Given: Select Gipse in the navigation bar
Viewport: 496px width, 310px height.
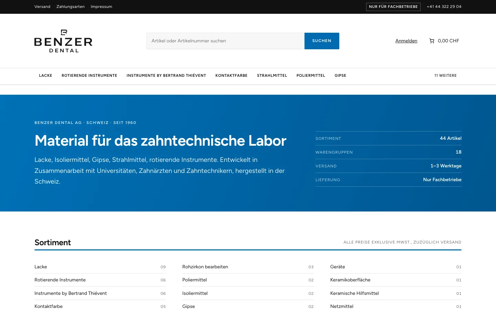Looking at the screenshot, I should point(340,75).
